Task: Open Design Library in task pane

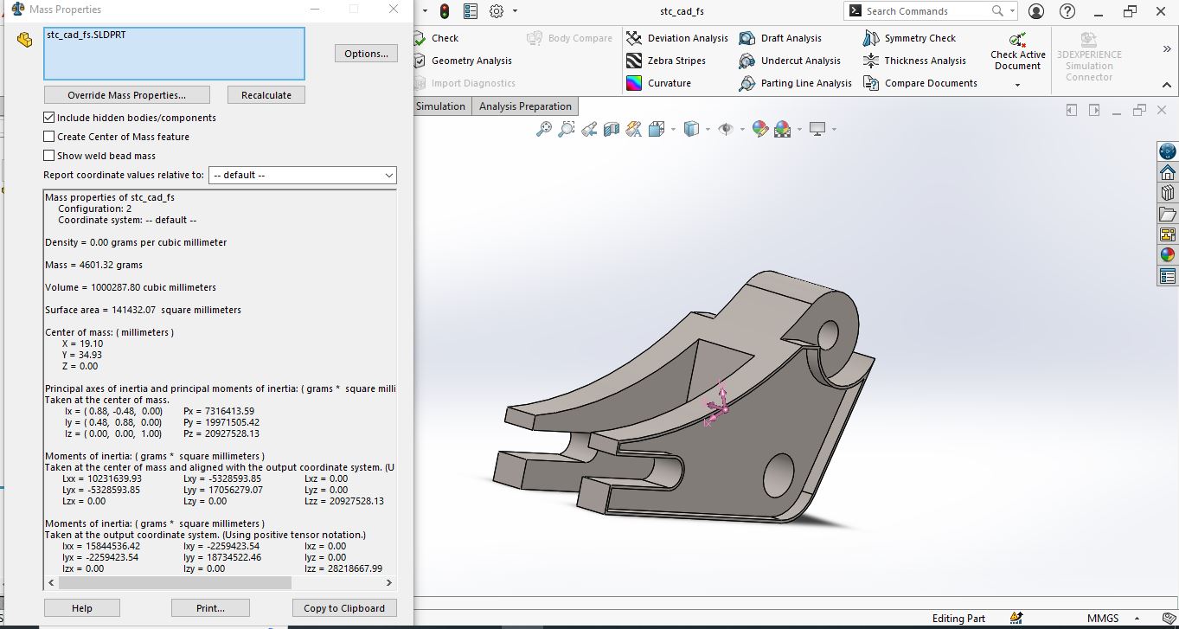Action: [x=1167, y=192]
